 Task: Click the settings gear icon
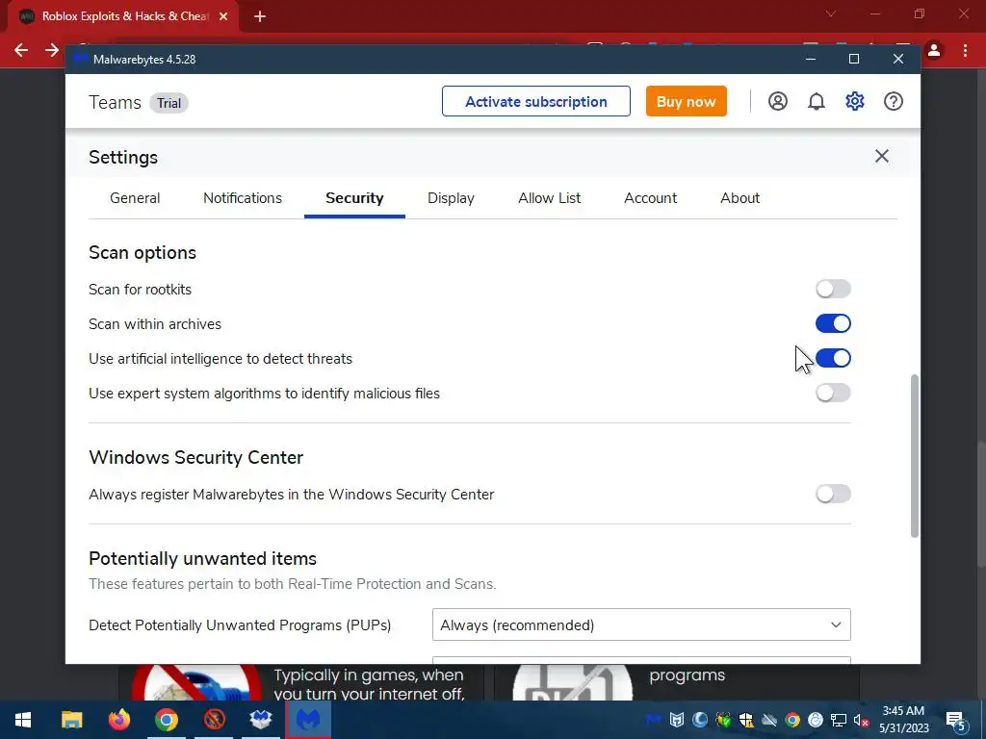(x=854, y=101)
